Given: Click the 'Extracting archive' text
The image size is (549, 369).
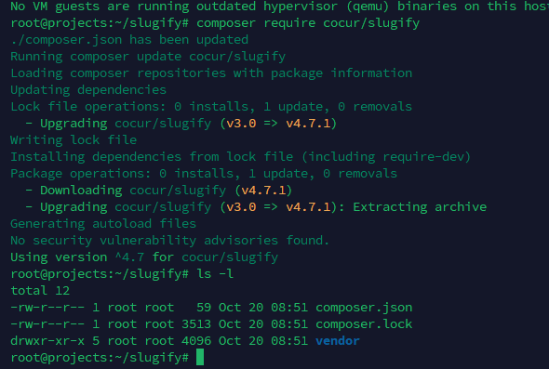Looking at the screenshot, I should [x=420, y=207].
